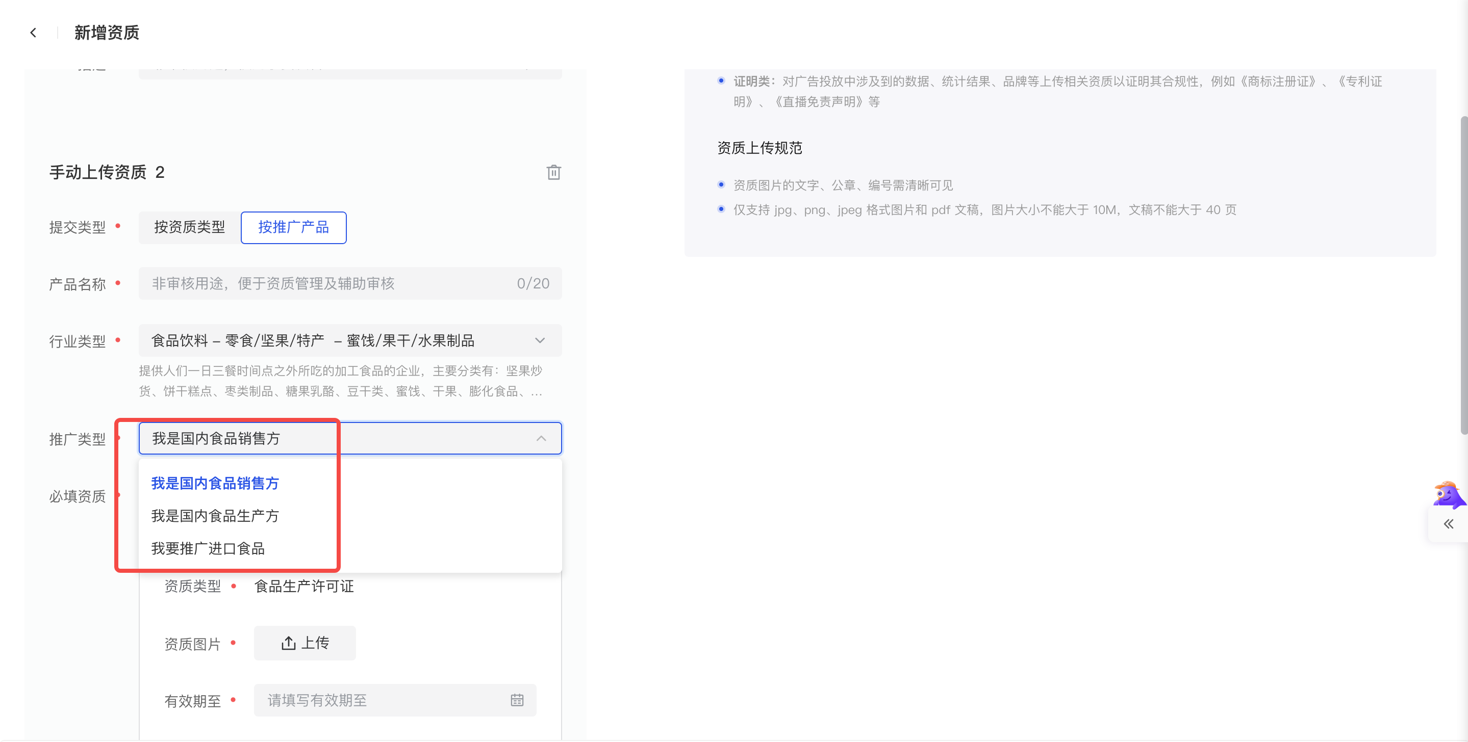Click the calendar icon in 有效期至 field
Viewport: 1468px width, 742px height.
pos(516,700)
